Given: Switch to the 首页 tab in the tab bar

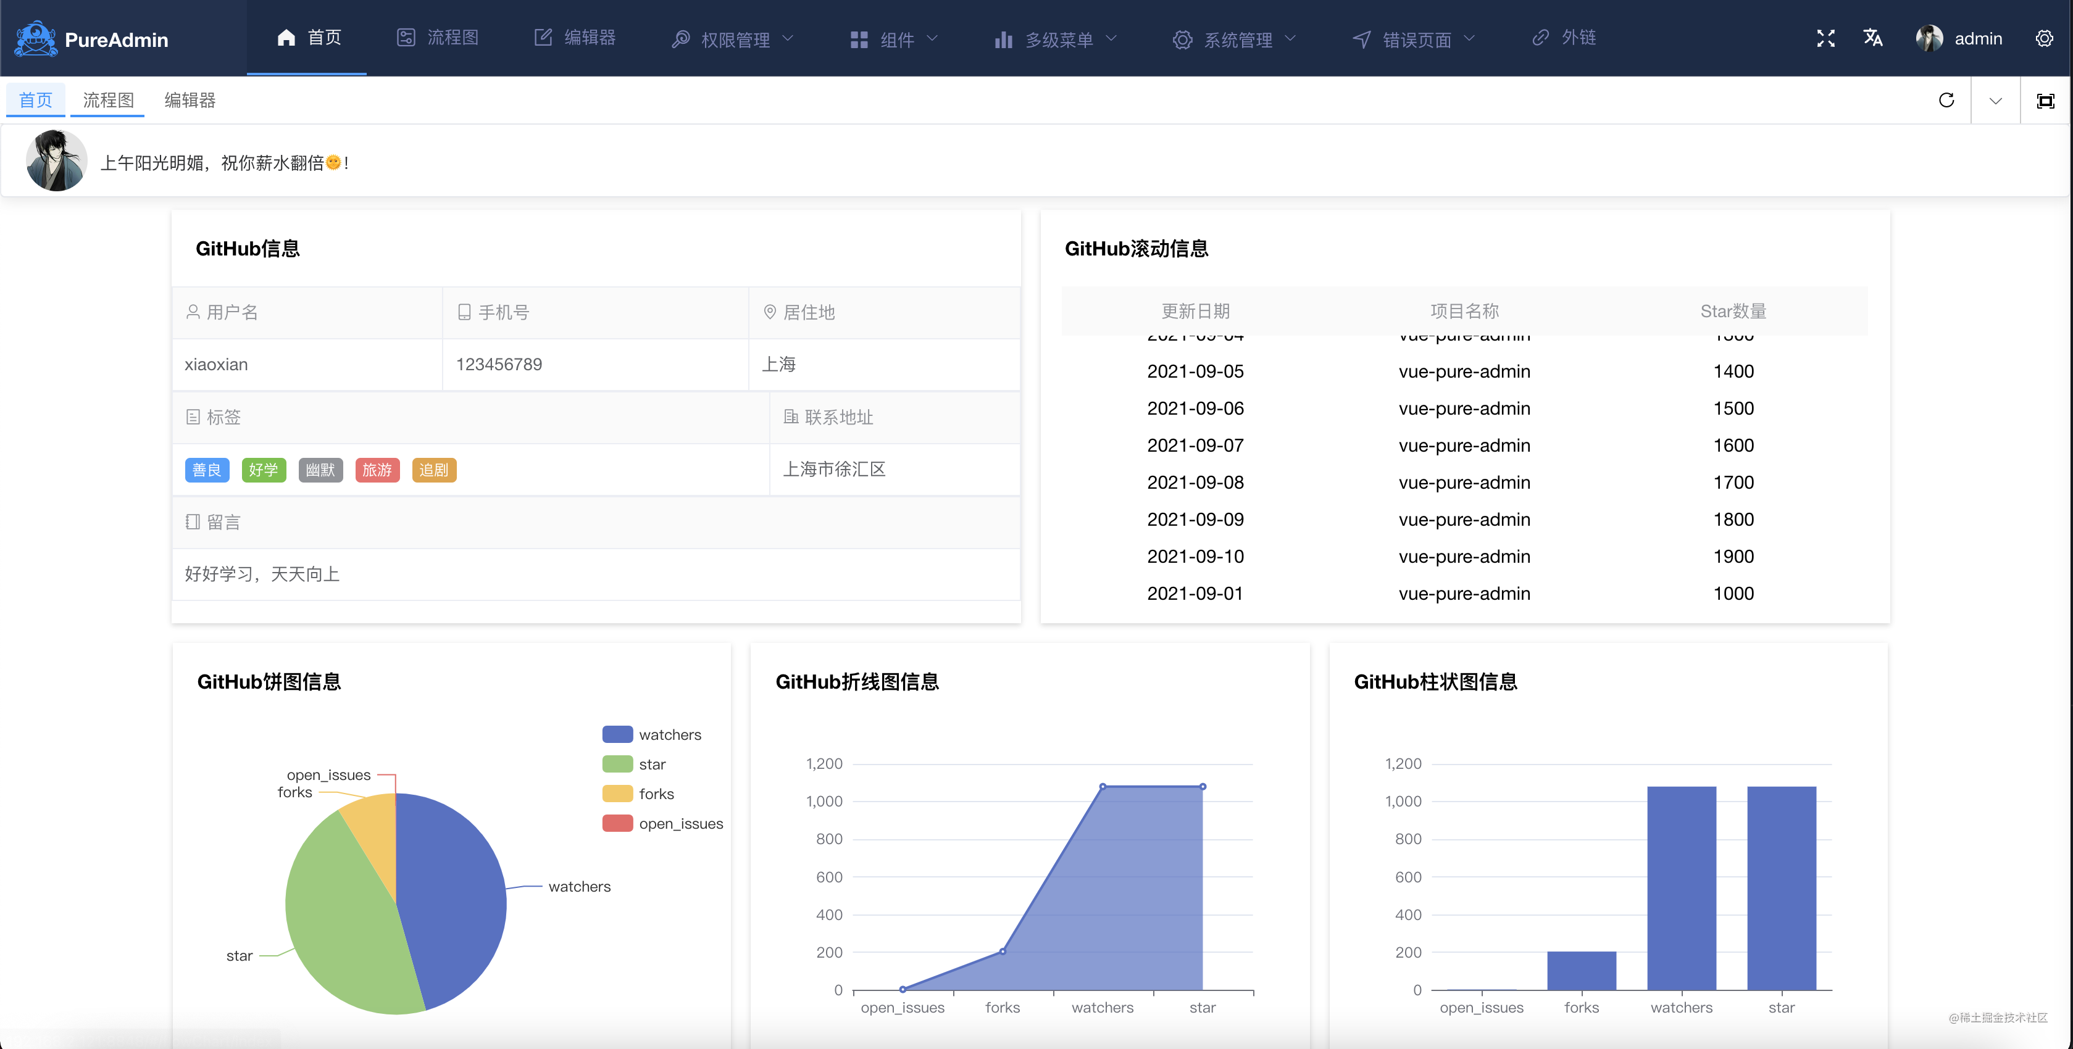Looking at the screenshot, I should (x=35, y=100).
